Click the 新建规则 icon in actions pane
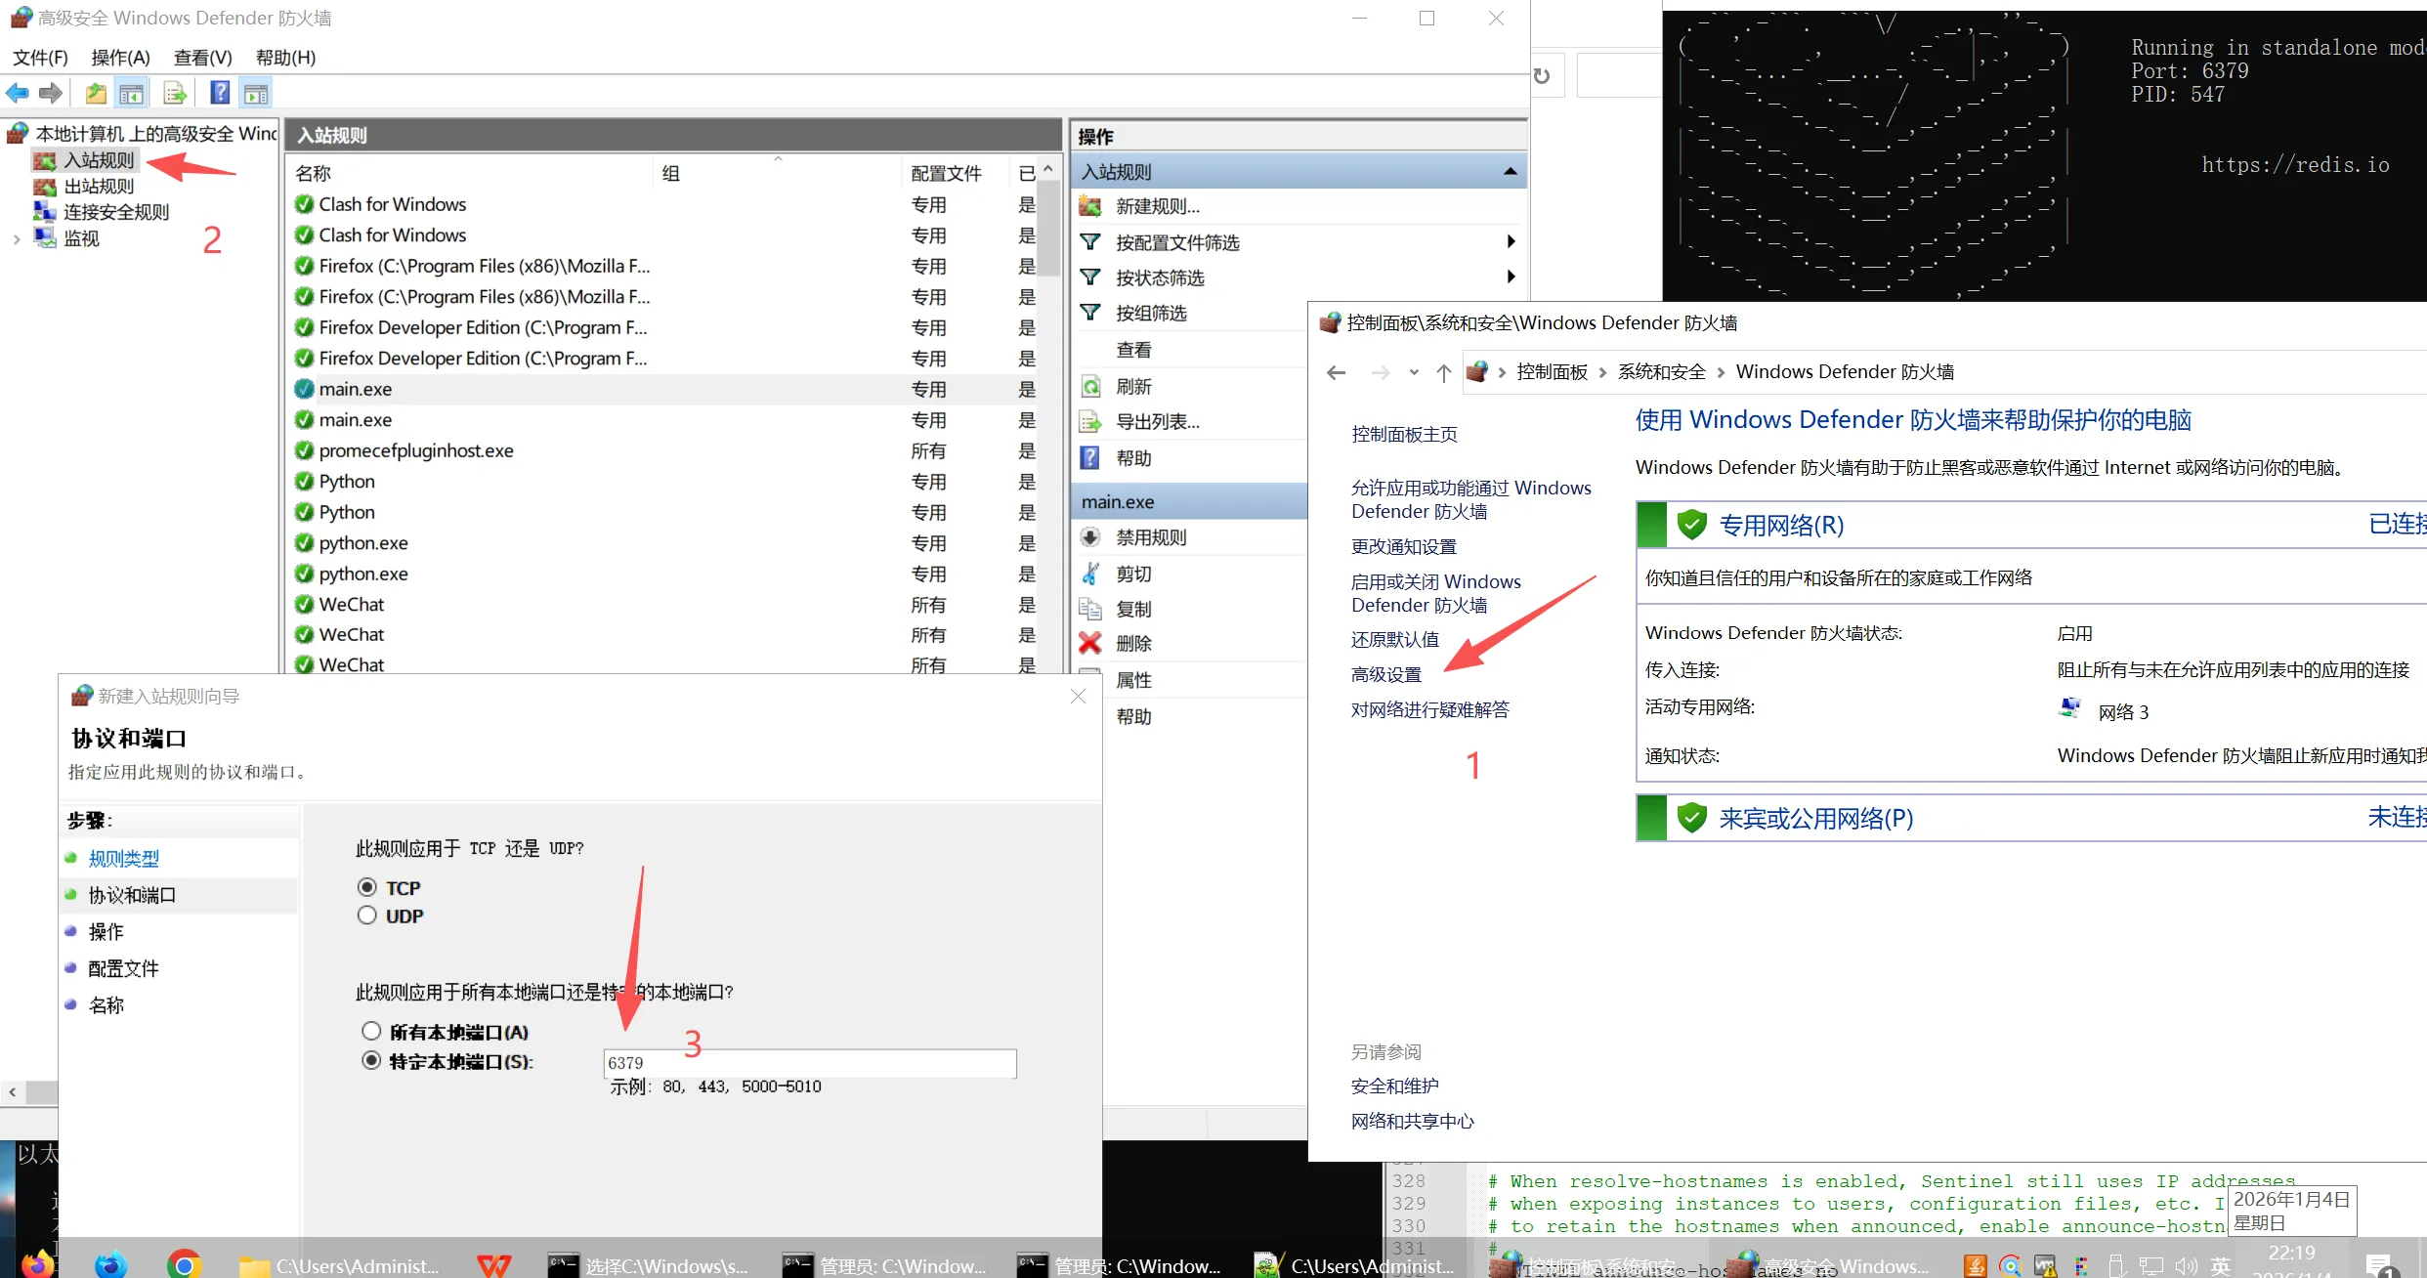The width and height of the screenshot is (2427, 1278). coord(1090,207)
